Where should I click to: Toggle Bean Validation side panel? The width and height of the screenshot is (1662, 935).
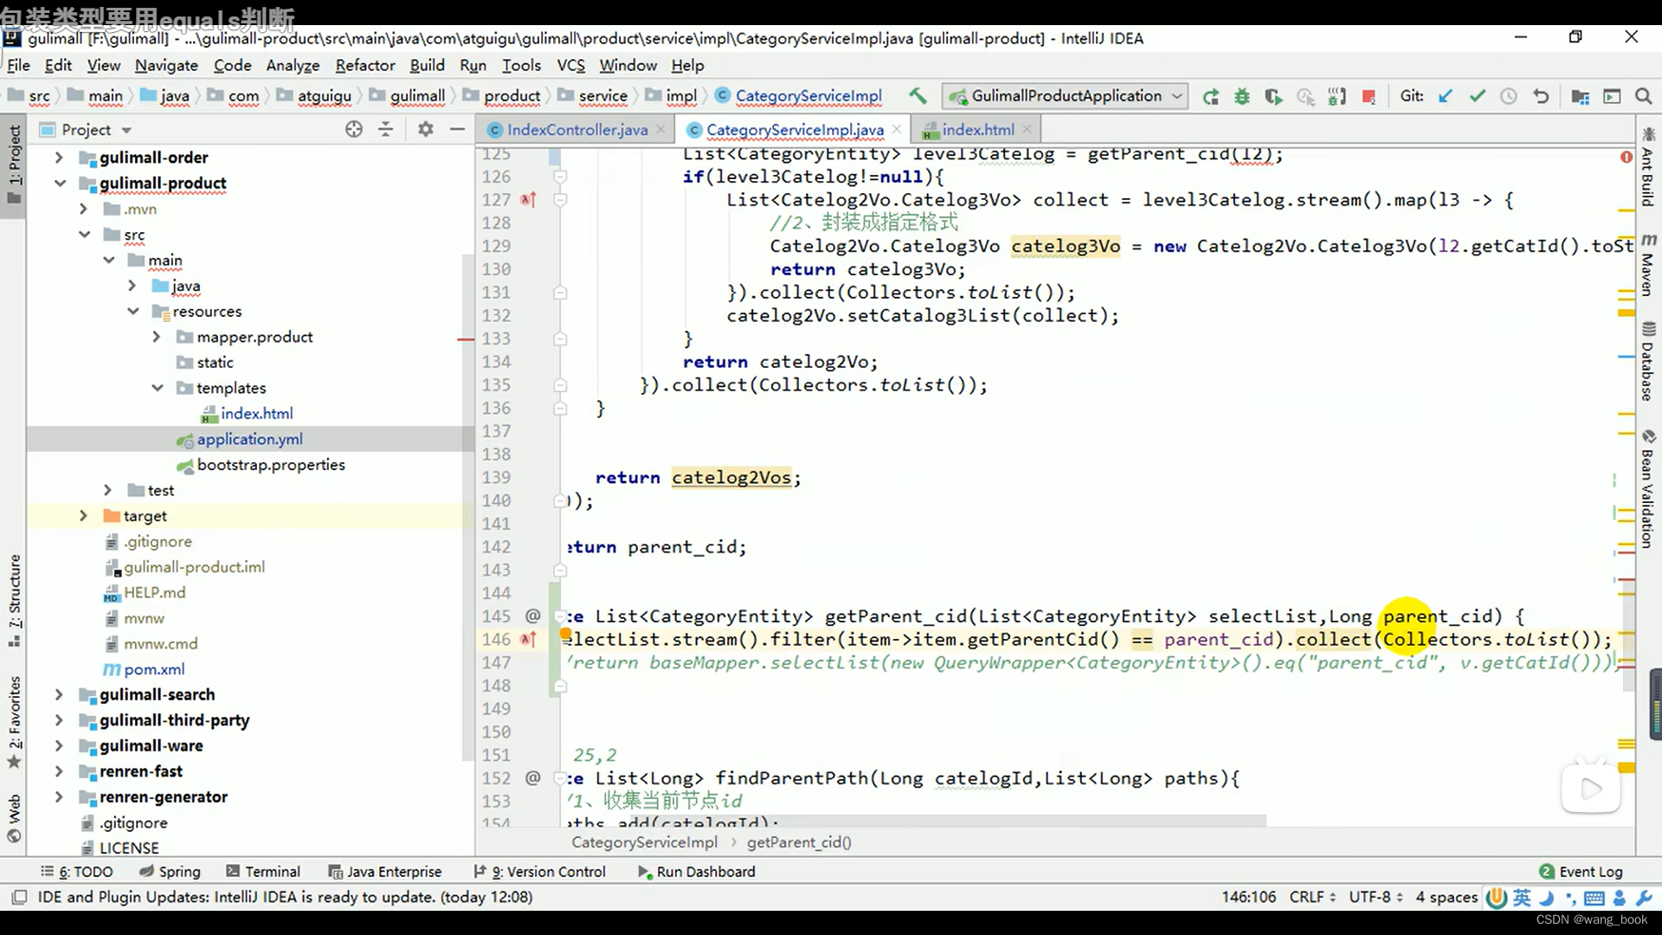click(x=1647, y=489)
